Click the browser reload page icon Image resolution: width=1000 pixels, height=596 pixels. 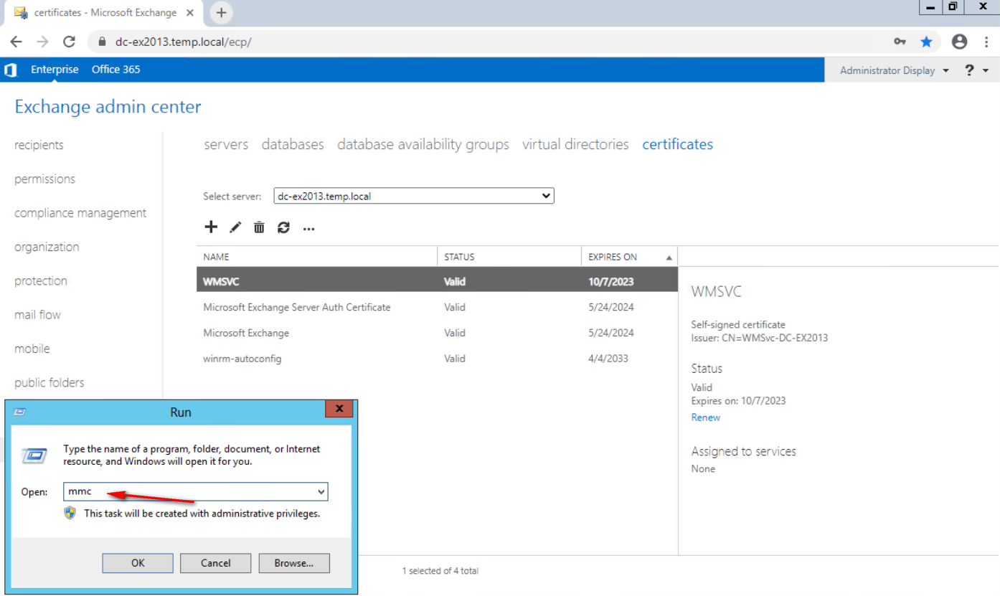tap(69, 42)
